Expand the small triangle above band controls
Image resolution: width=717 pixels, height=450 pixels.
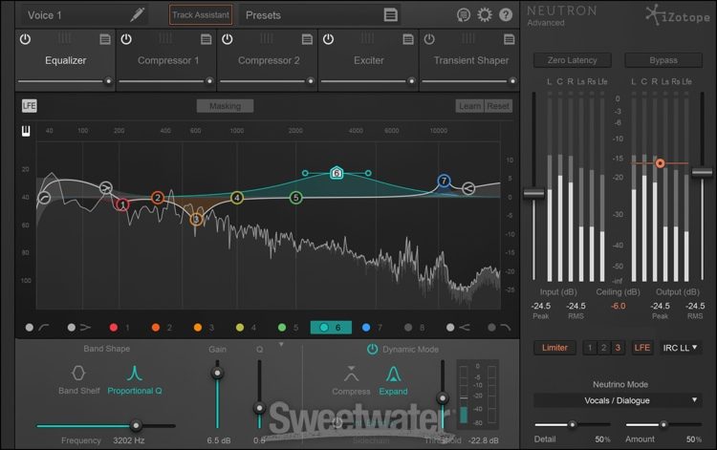[x=281, y=344]
